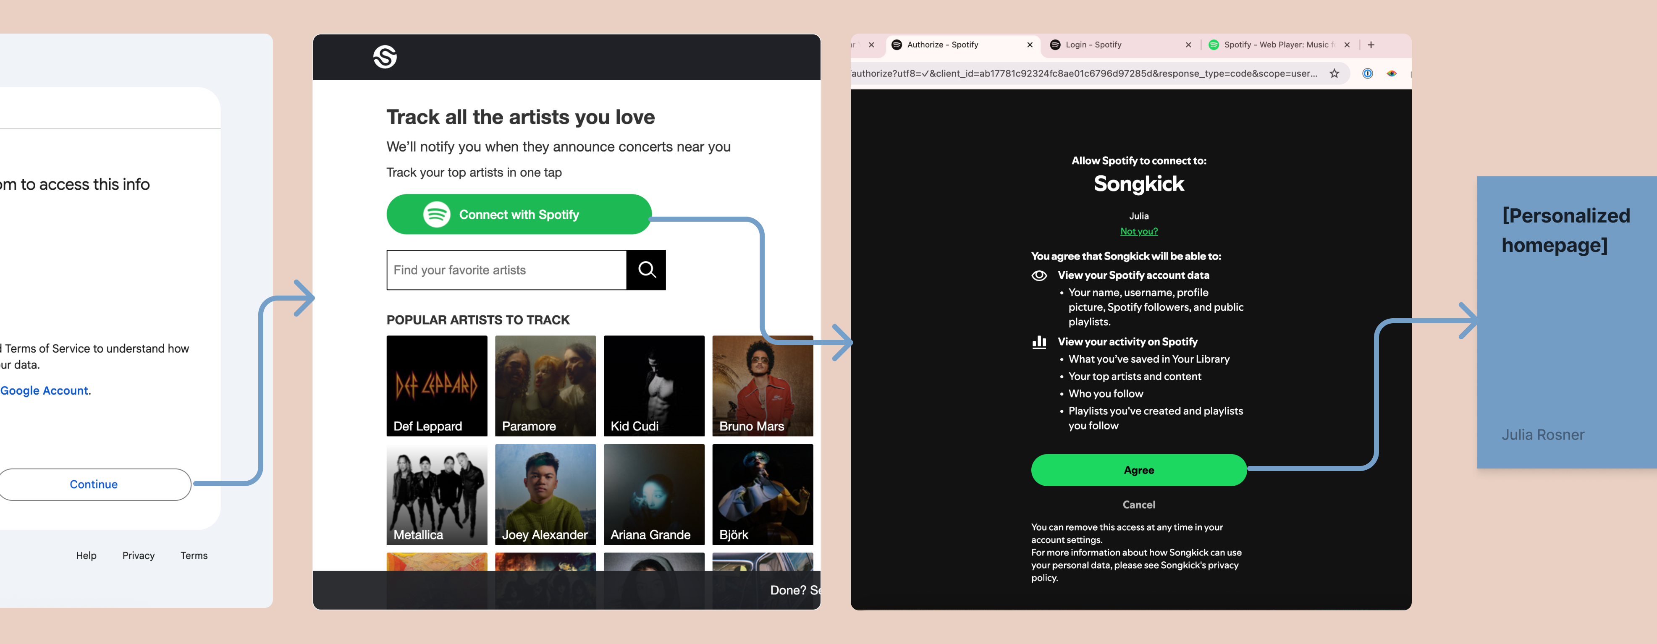Select the Joey Alexander artist tile
The height and width of the screenshot is (644, 1657).
point(545,494)
